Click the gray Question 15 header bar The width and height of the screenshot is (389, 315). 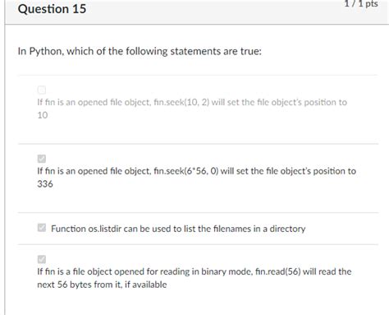pyautogui.click(x=197, y=12)
